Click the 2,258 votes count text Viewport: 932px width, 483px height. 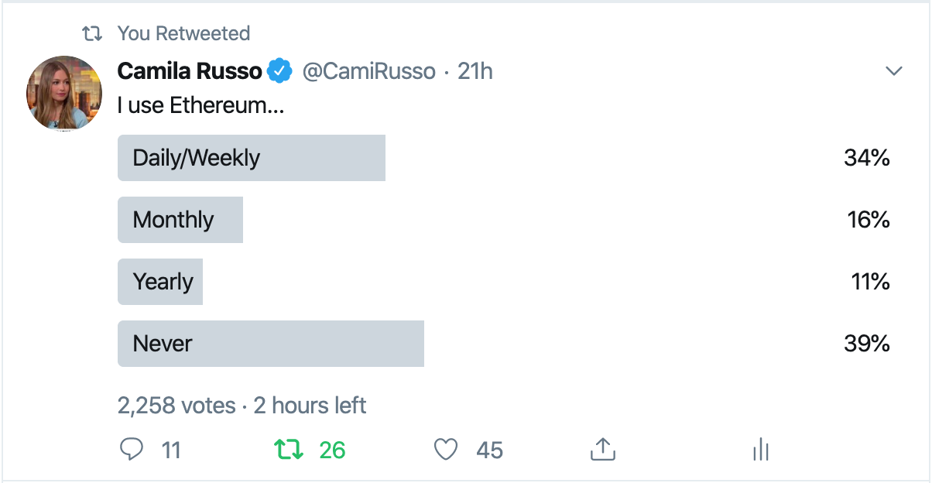click(176, 406)
